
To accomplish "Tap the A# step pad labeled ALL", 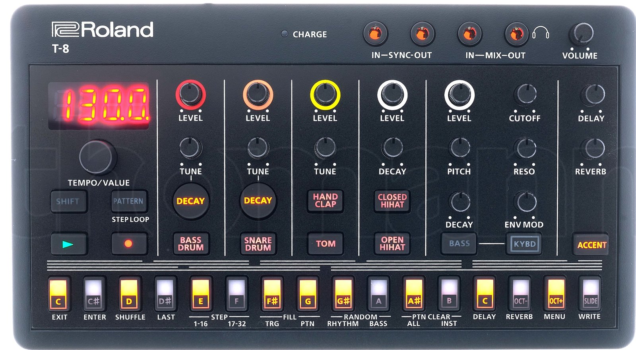I will point(414,294).
